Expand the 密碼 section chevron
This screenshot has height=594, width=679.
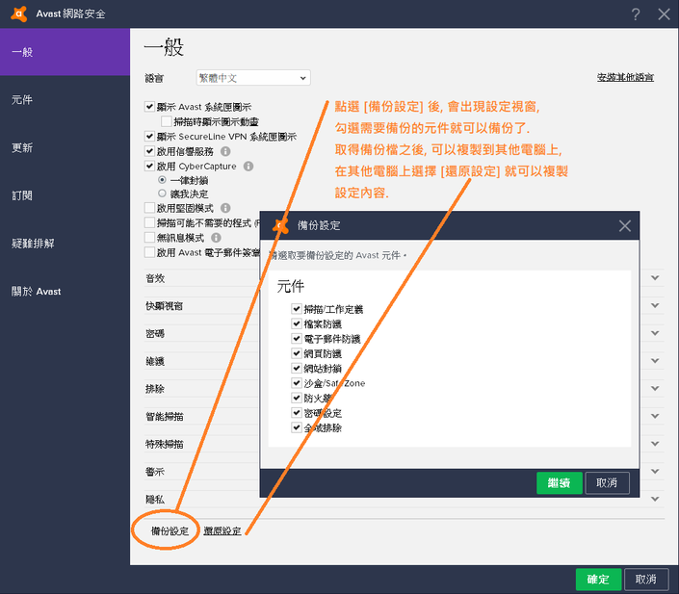[x=655, y=333]
